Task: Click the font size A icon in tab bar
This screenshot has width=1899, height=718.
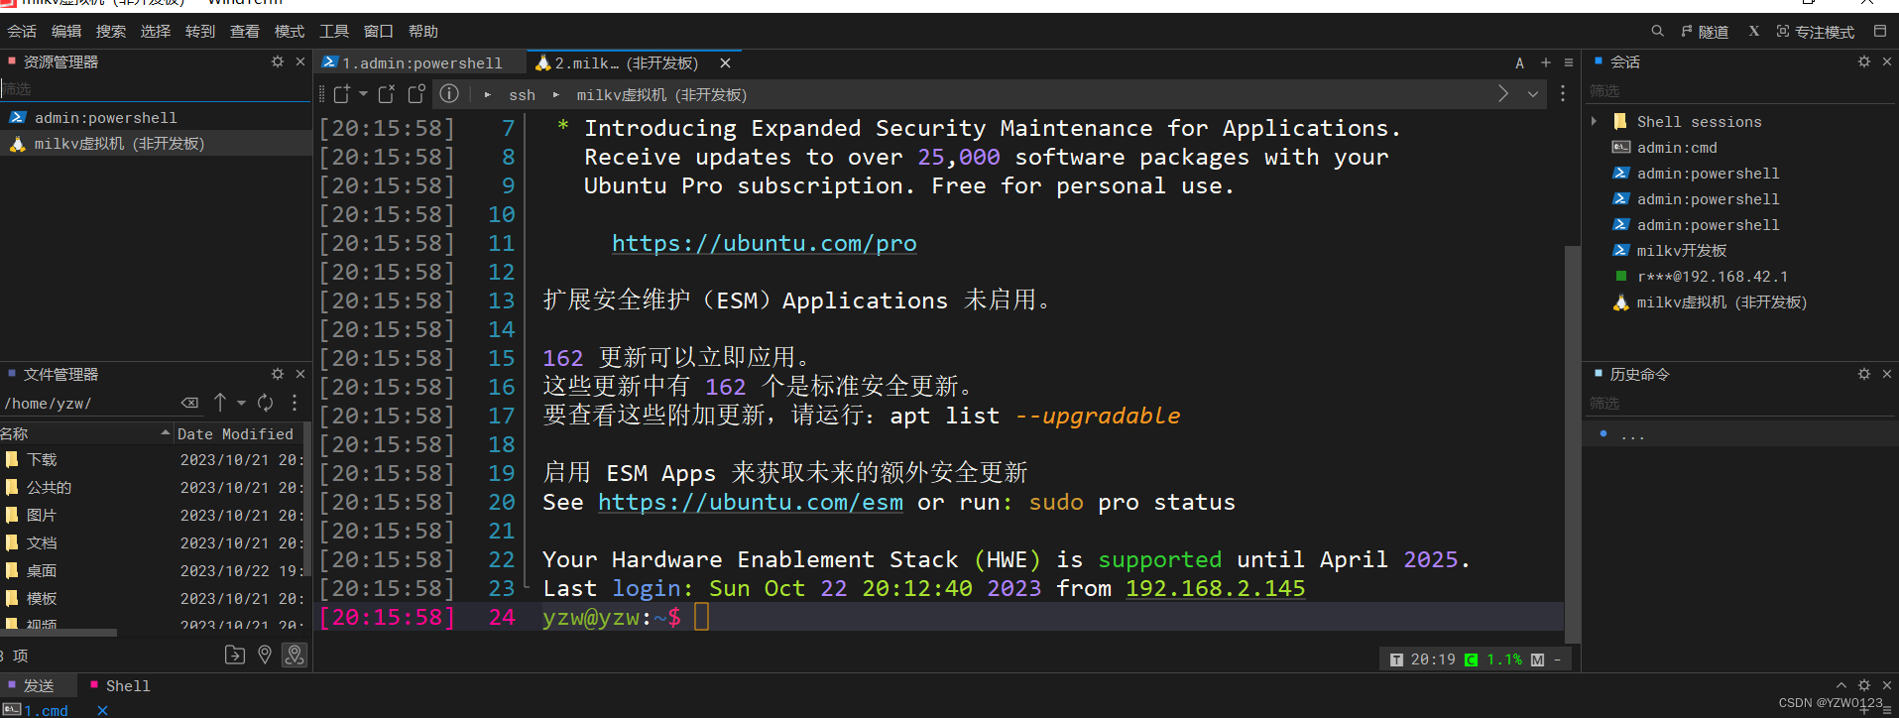Action: [x=1519, y=62]
